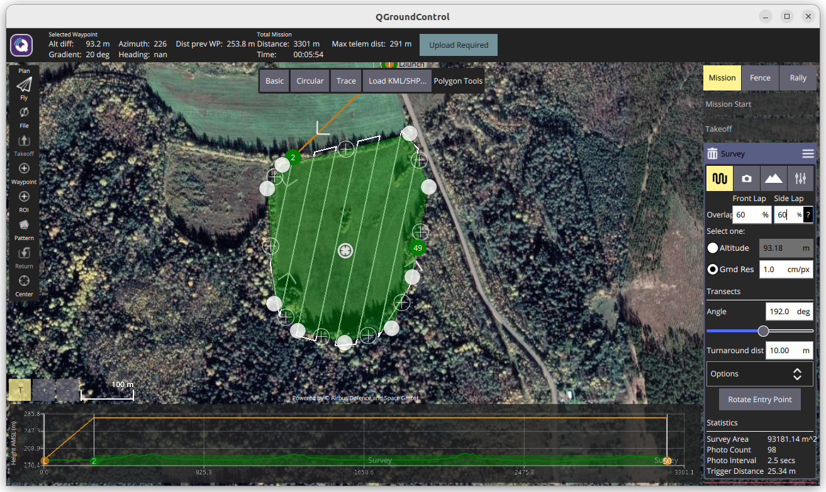
Task: Open the File sync tool
Action: click(24, 112)
